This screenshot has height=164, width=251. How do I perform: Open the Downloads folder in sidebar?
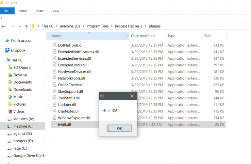[x=22, y=90]
